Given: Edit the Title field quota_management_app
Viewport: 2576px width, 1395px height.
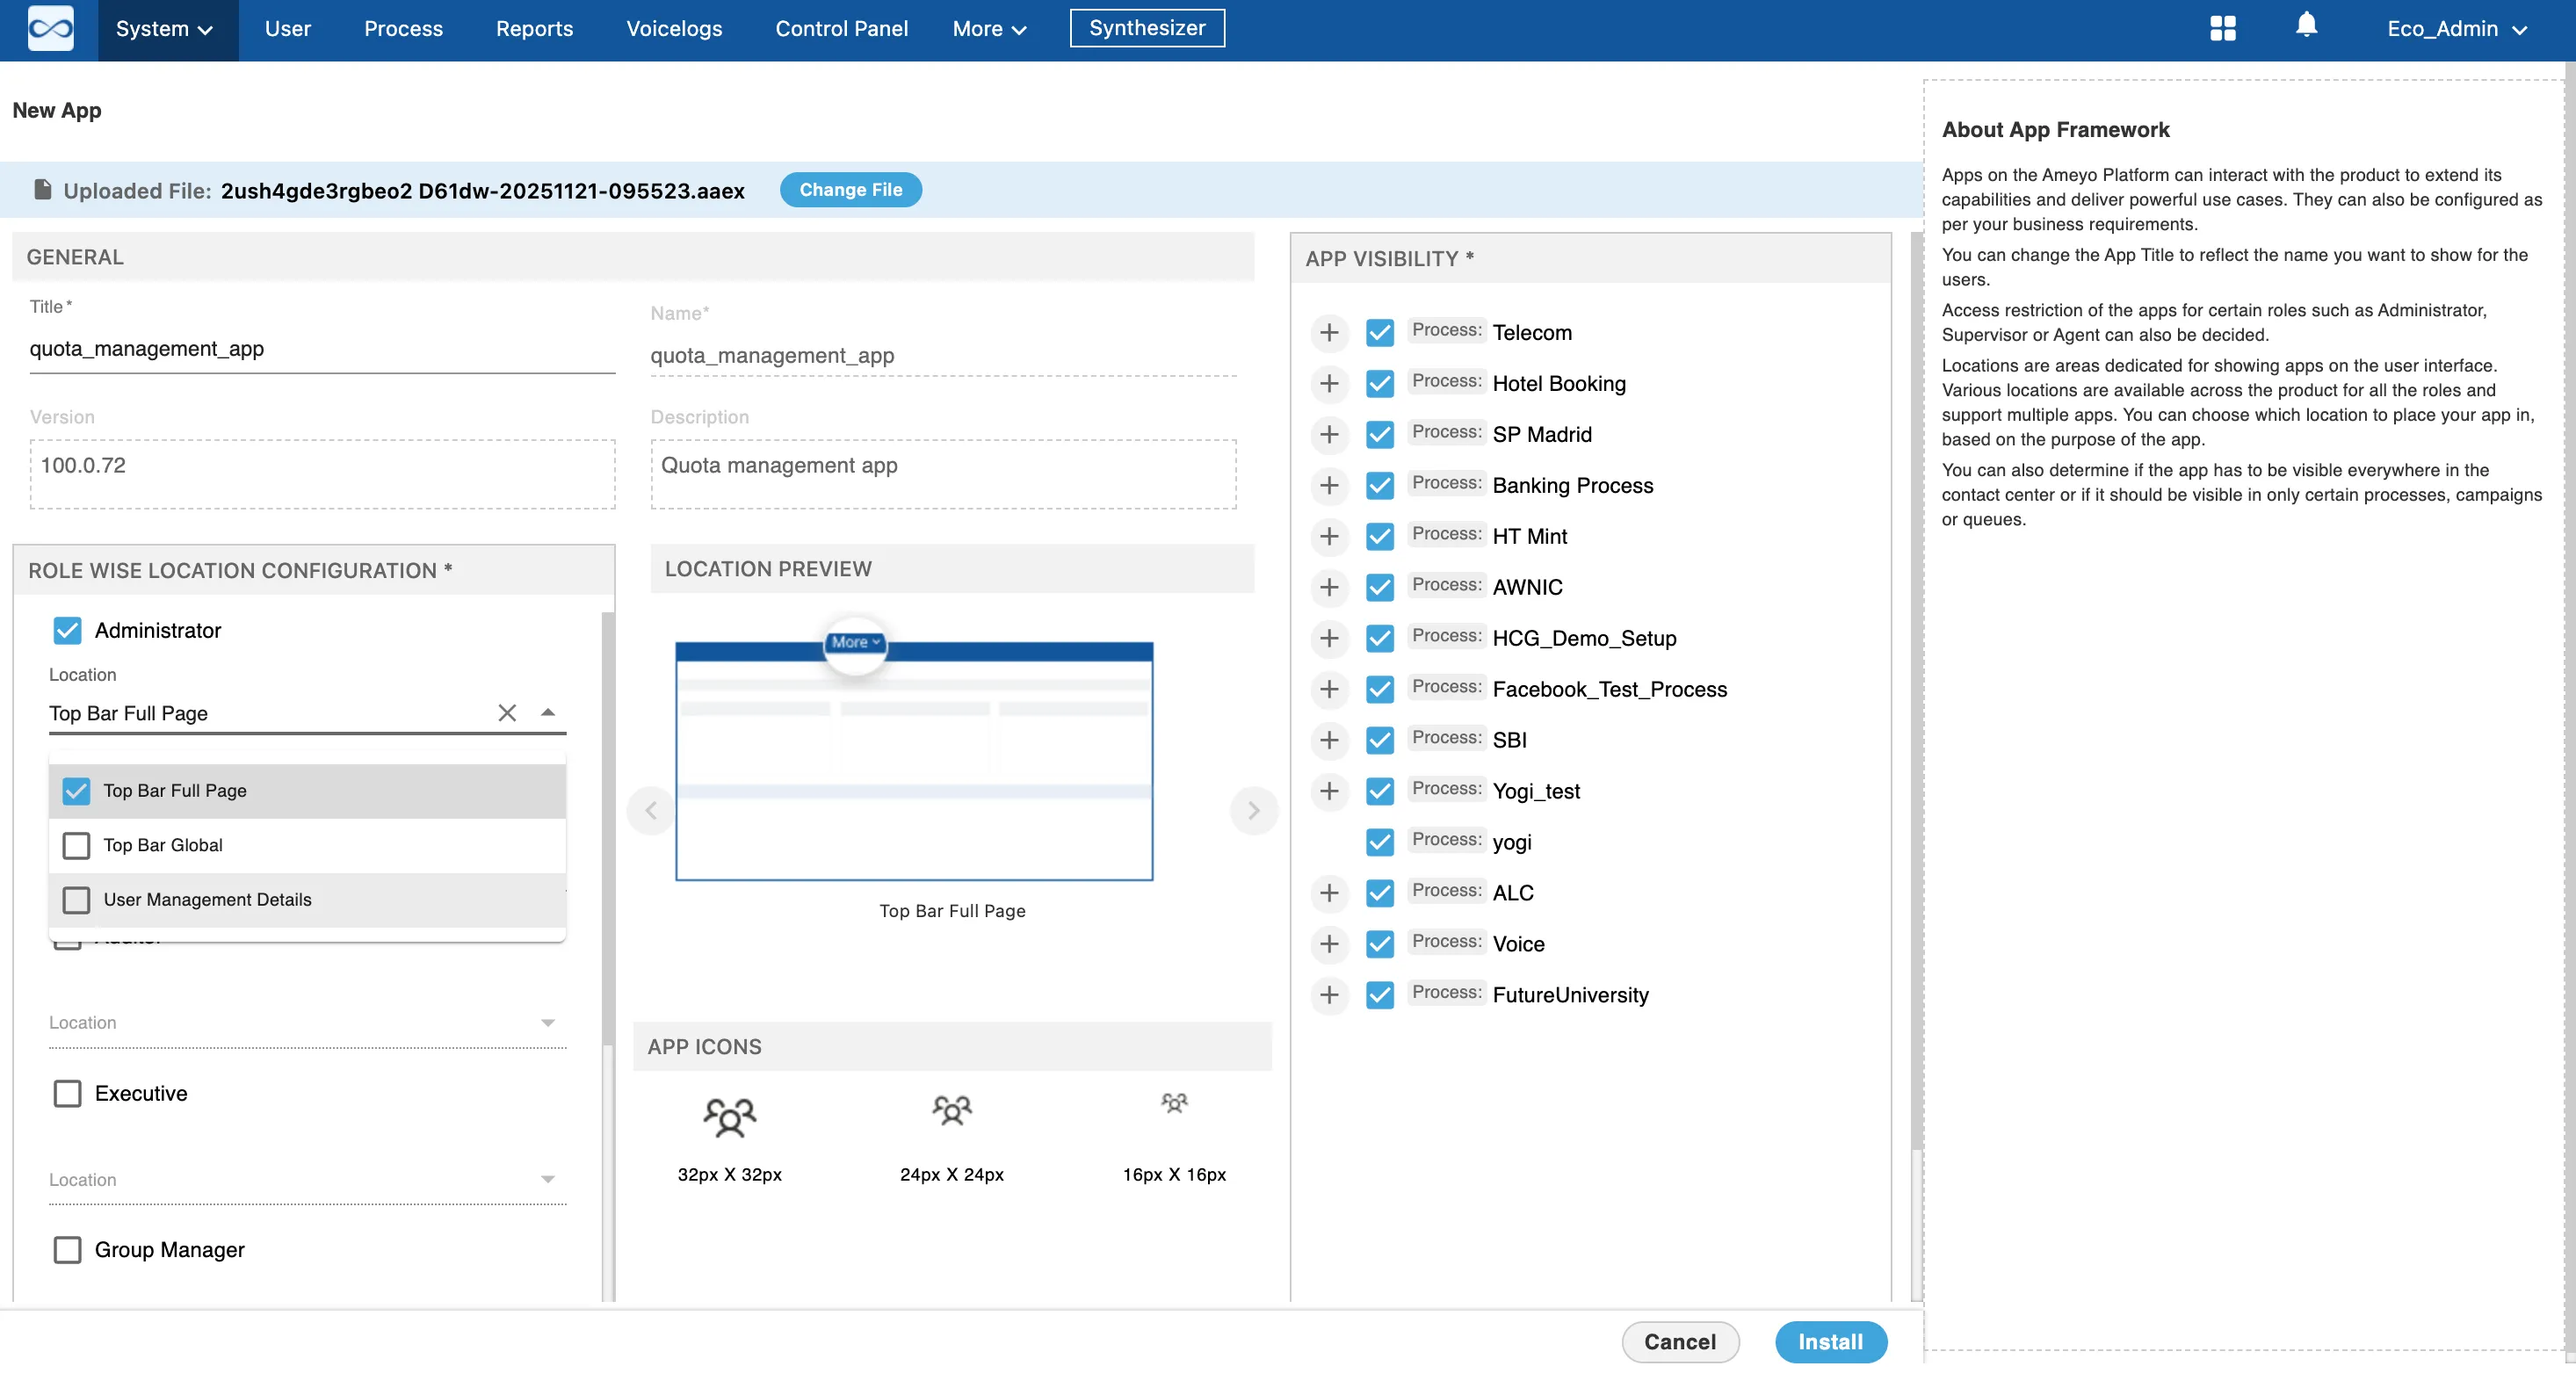Looking at the screenshot, I should [322, 349].
